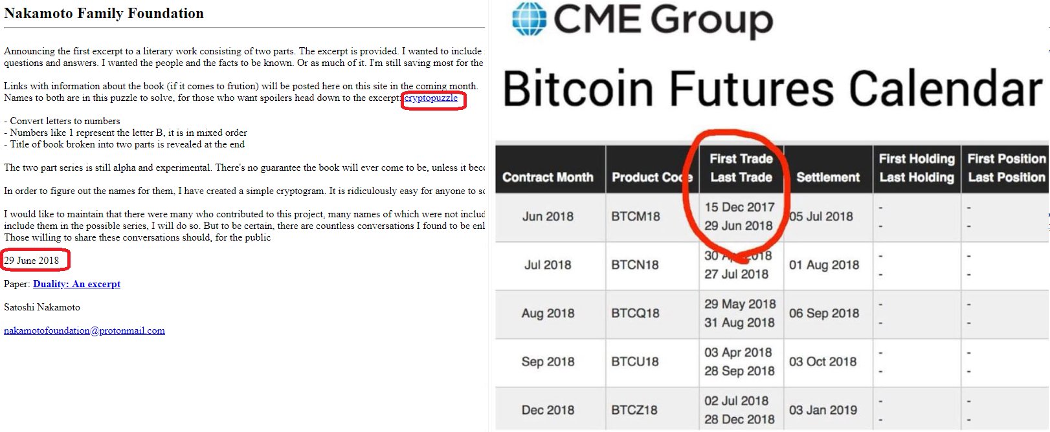Select the BTCN18 product code cell
Image resolution: width=1050 pixels, height=432 pixels.
coord(635,265)
